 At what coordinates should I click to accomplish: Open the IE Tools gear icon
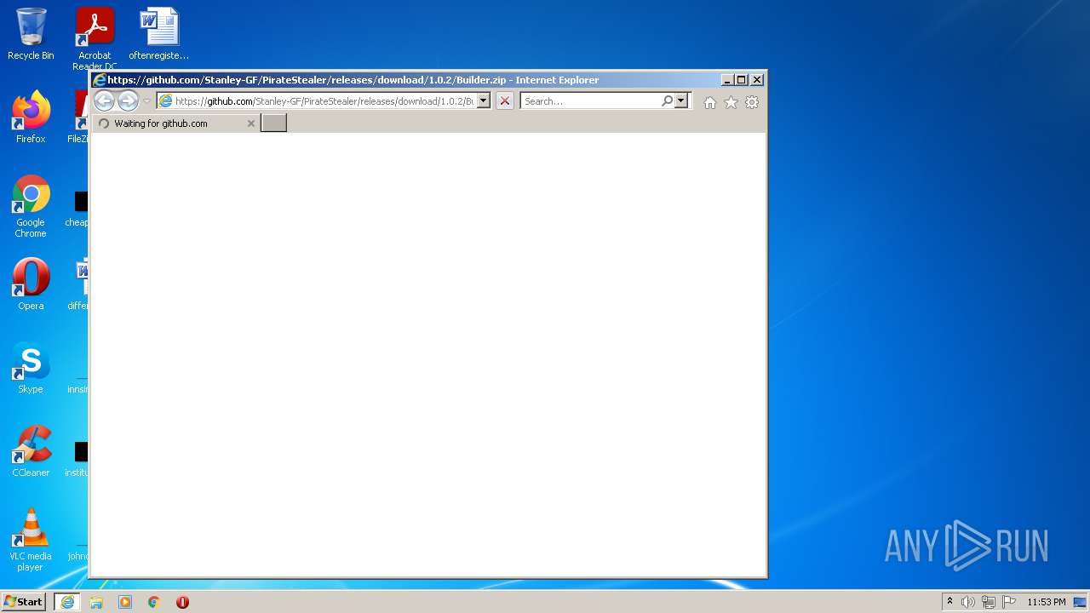752,102
